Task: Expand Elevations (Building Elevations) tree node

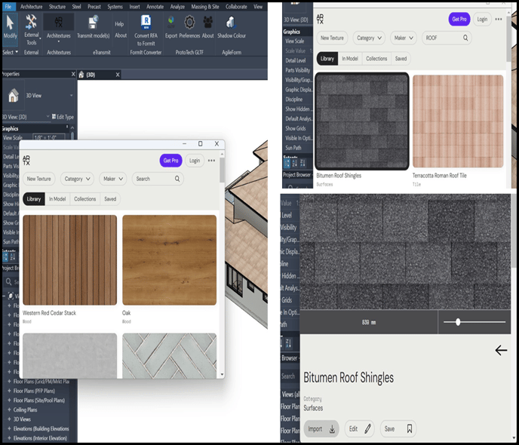Action: pos(9,429)
